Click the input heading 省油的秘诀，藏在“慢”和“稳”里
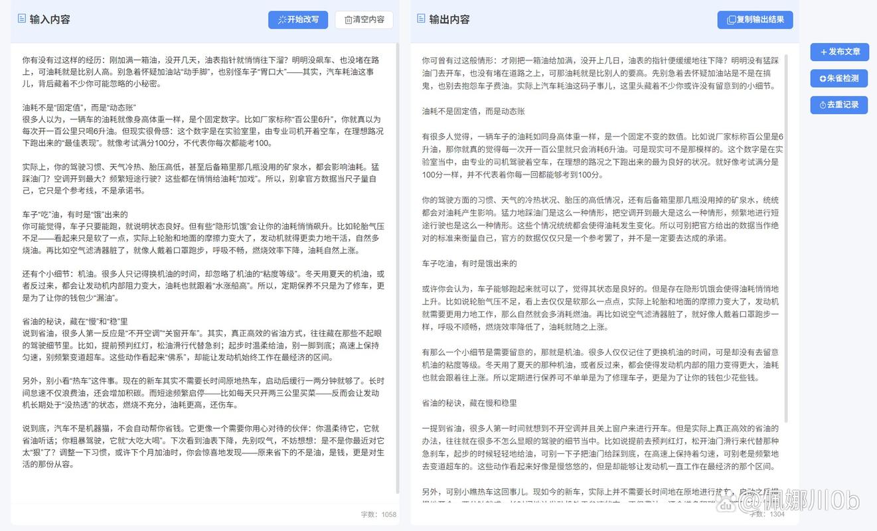 75,321
